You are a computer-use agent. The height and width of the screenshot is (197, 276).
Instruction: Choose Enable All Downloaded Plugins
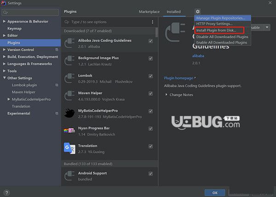pyautogui.click(x=223, y=42)
